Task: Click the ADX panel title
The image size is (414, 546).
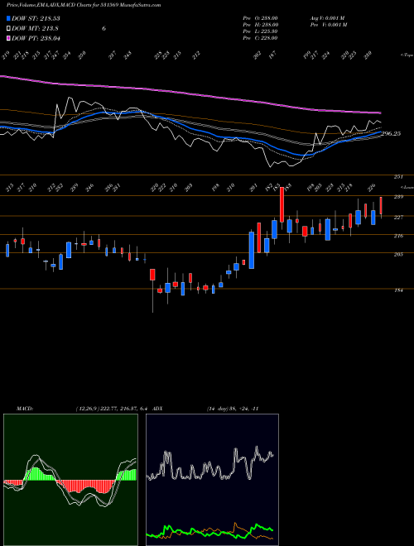Action: (x=157, y=409)
